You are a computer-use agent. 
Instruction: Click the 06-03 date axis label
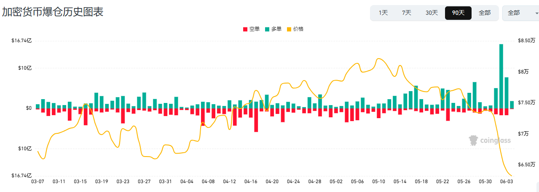pos(507,181)
